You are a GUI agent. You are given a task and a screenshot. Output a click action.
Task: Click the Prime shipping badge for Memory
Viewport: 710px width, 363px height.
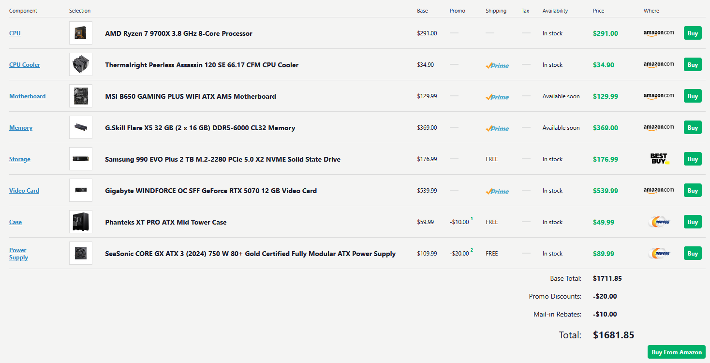[497, 128]
